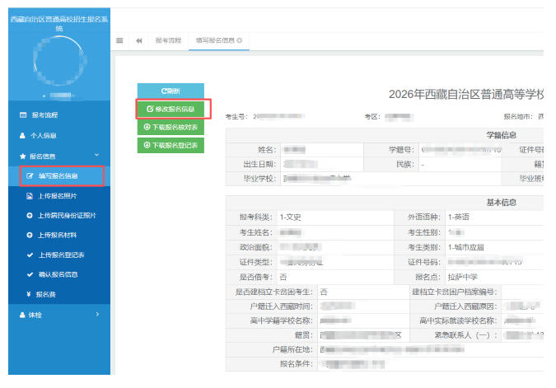Click the hamburger menu icon

[x=119, y=40]
